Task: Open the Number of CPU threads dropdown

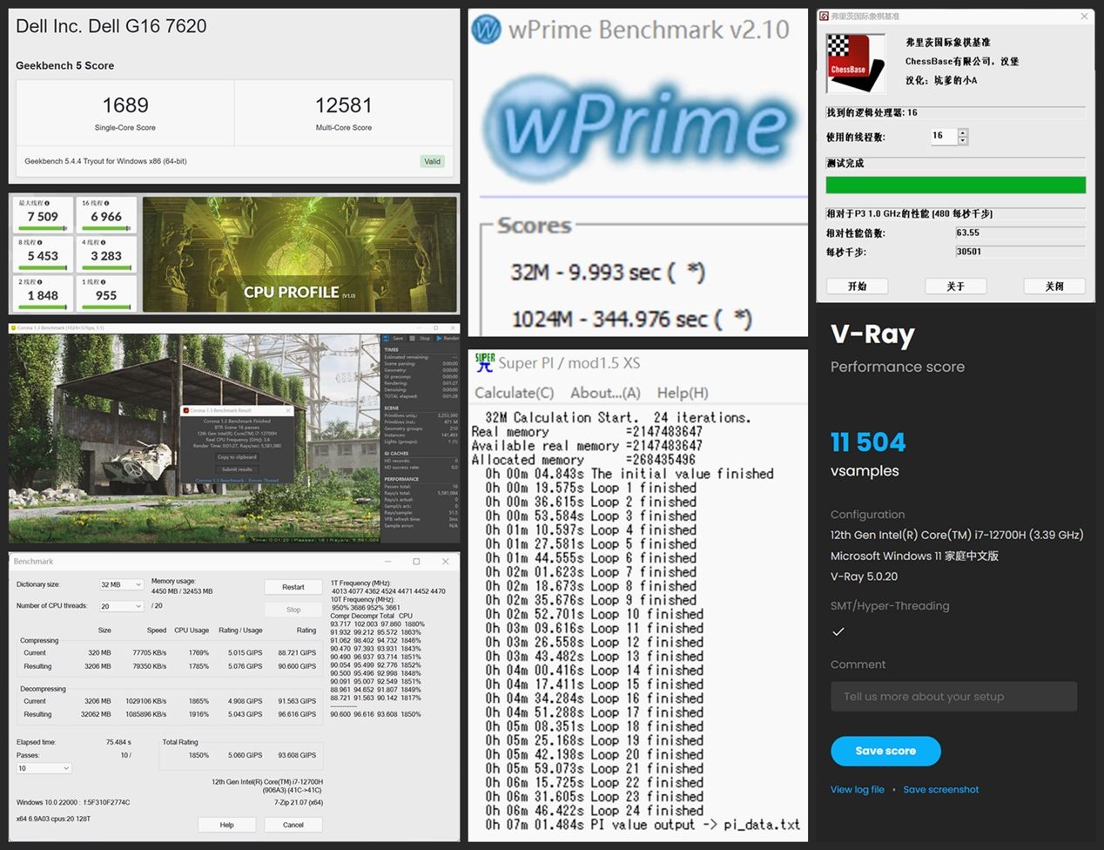Action: (x=122, y=606)
